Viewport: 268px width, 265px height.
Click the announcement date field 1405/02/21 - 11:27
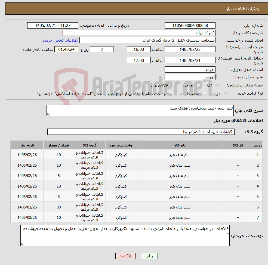tap(53, 26)
